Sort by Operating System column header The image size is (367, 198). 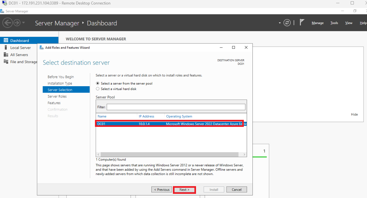pyautogui.click(x=179, y=116)
